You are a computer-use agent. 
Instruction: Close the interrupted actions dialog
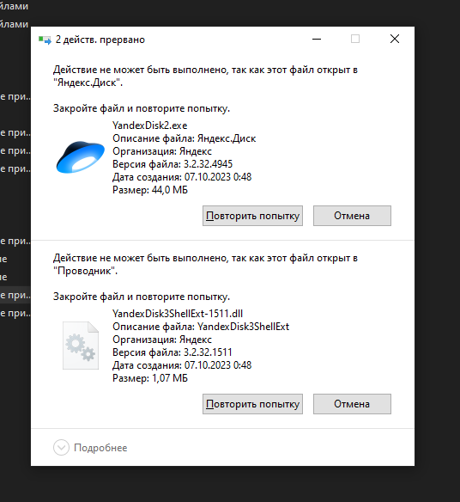tap(395, 39)
